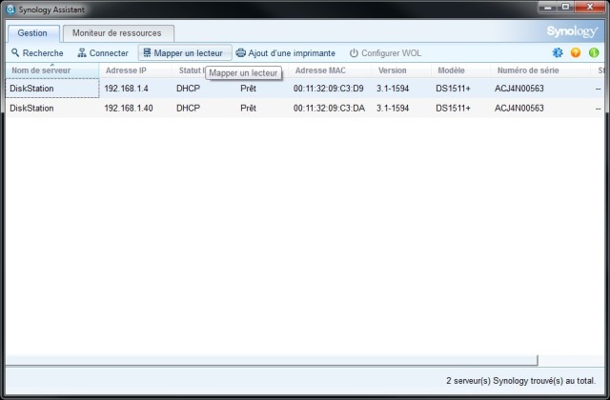Click the Mapper un lecteur button label
The height and width of the screenshot is (400, 610).
coord(189,53)
